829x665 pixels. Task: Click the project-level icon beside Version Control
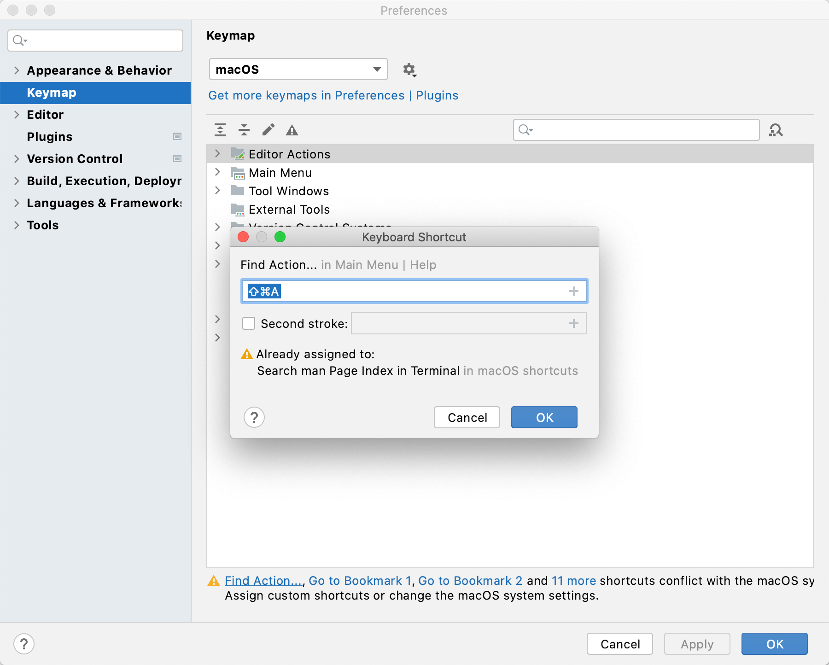click(x=177, y=158)
